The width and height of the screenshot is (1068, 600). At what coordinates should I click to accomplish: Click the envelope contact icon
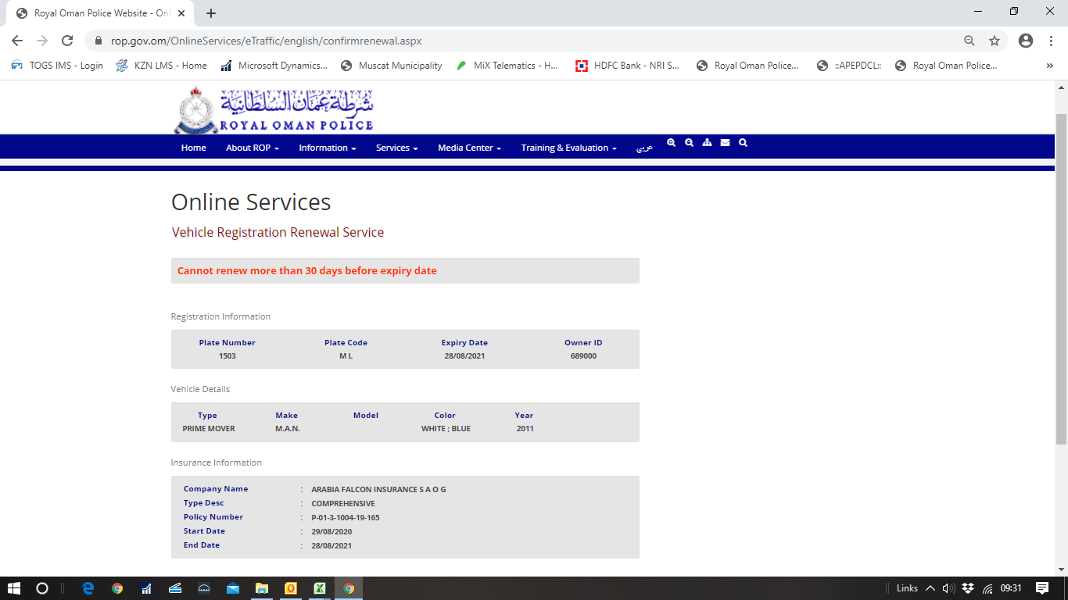[725, 143]
